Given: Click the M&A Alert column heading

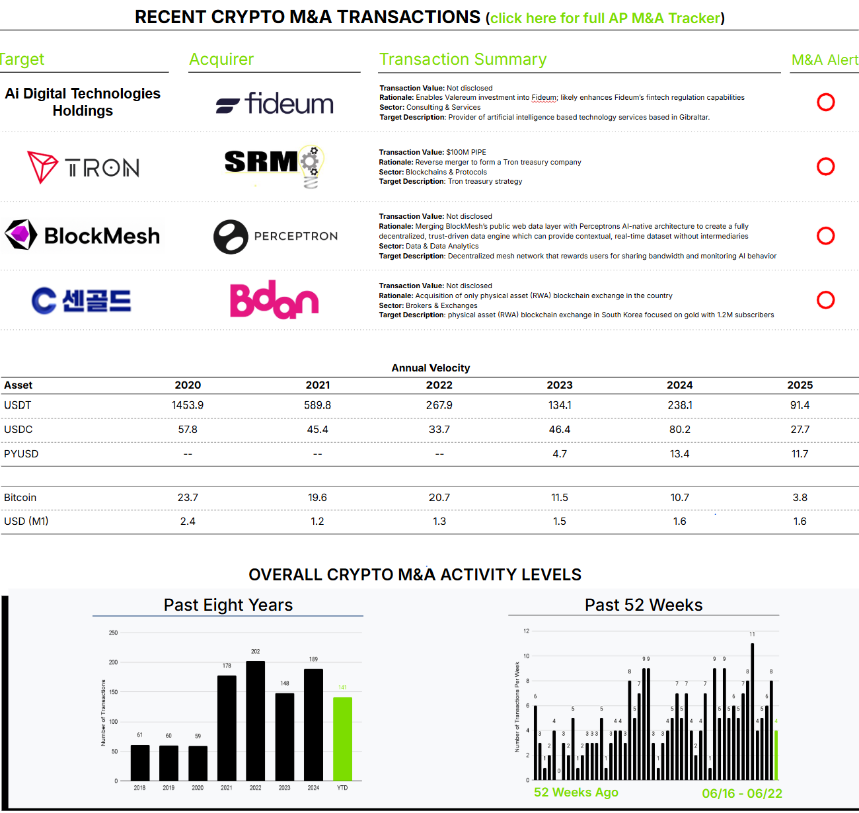Looking at the screenshot, I should (x=825, y=60).
